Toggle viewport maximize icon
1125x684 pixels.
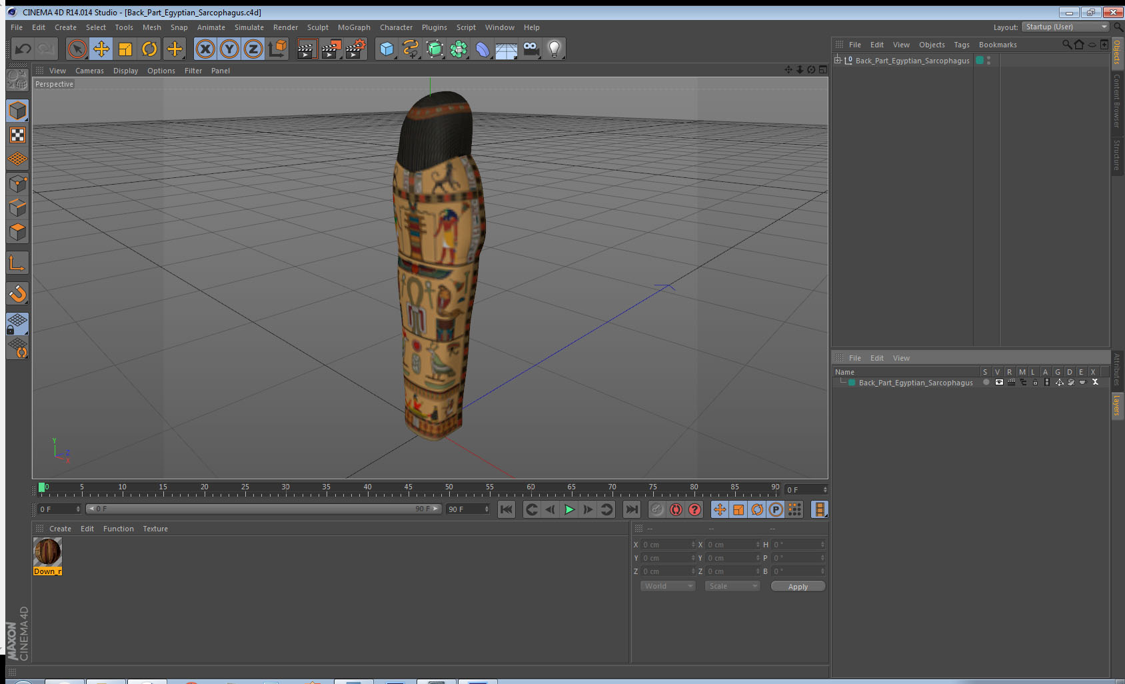pyautogui.click(x=823, y=69)
